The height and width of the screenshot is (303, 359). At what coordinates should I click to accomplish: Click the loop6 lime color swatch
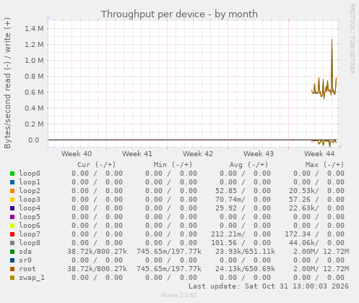click(x=12, y=226)
